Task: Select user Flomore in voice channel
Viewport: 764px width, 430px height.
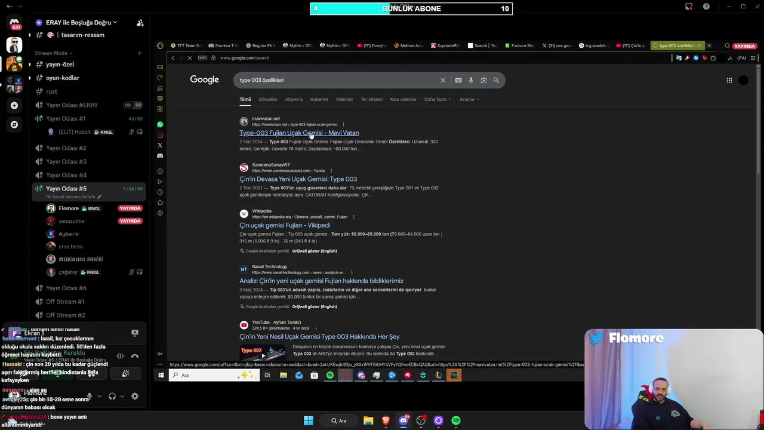Action: point(69,208)
